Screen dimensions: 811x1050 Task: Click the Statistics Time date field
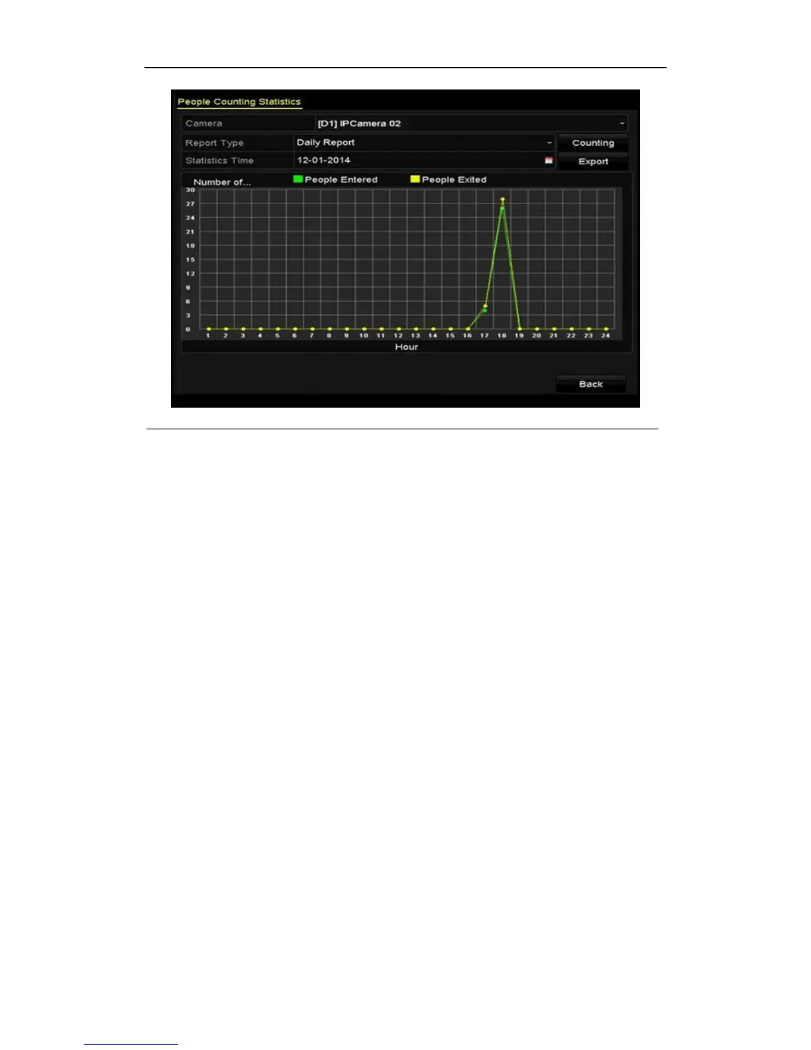(424, 160)
